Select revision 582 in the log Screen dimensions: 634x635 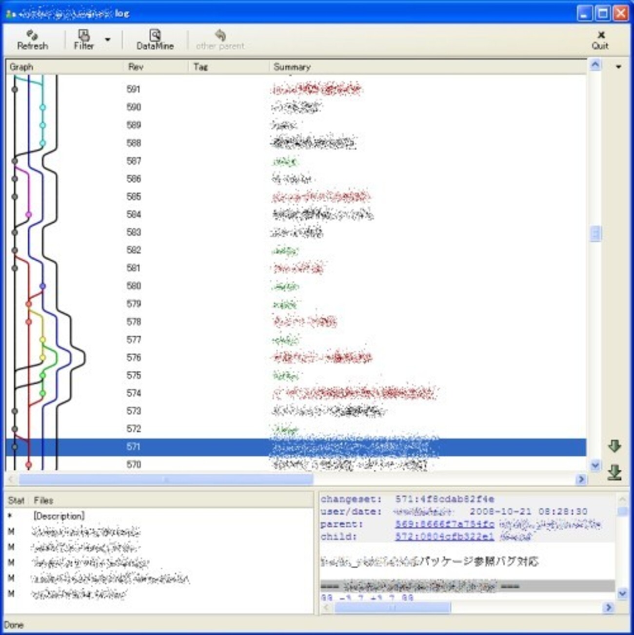point(296,250)
